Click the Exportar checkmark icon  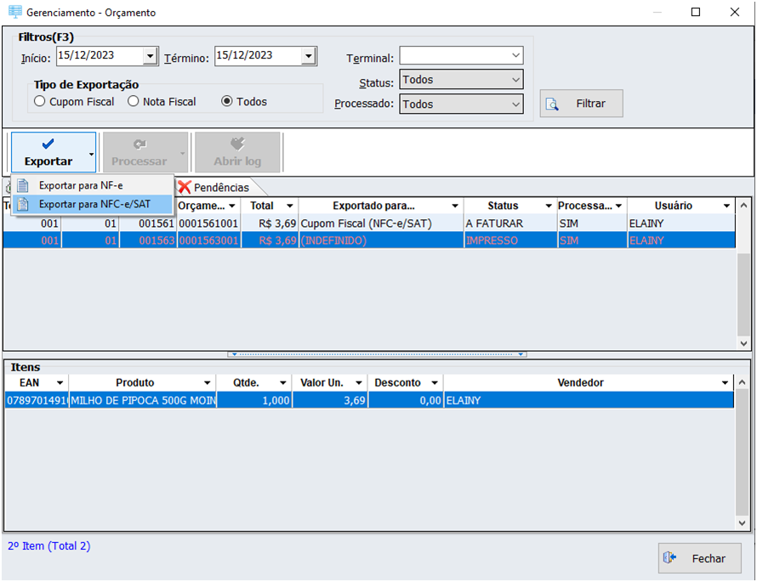click(48, 144)
